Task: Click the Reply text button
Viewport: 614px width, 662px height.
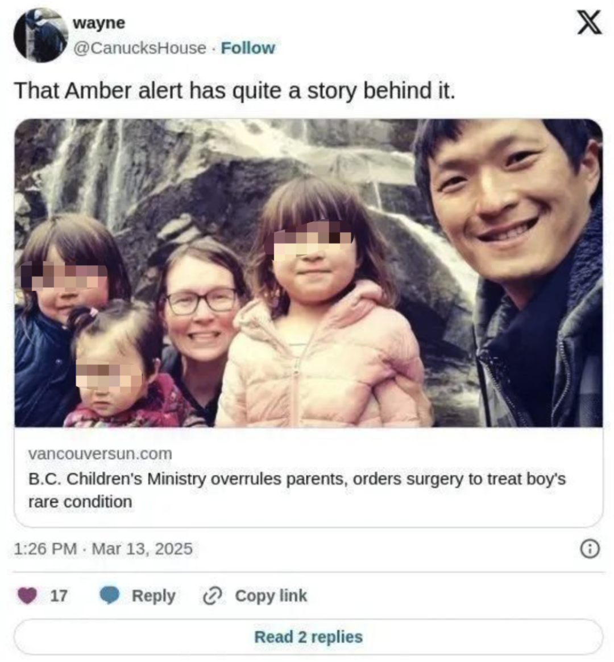Action: (x=153, y=596)
